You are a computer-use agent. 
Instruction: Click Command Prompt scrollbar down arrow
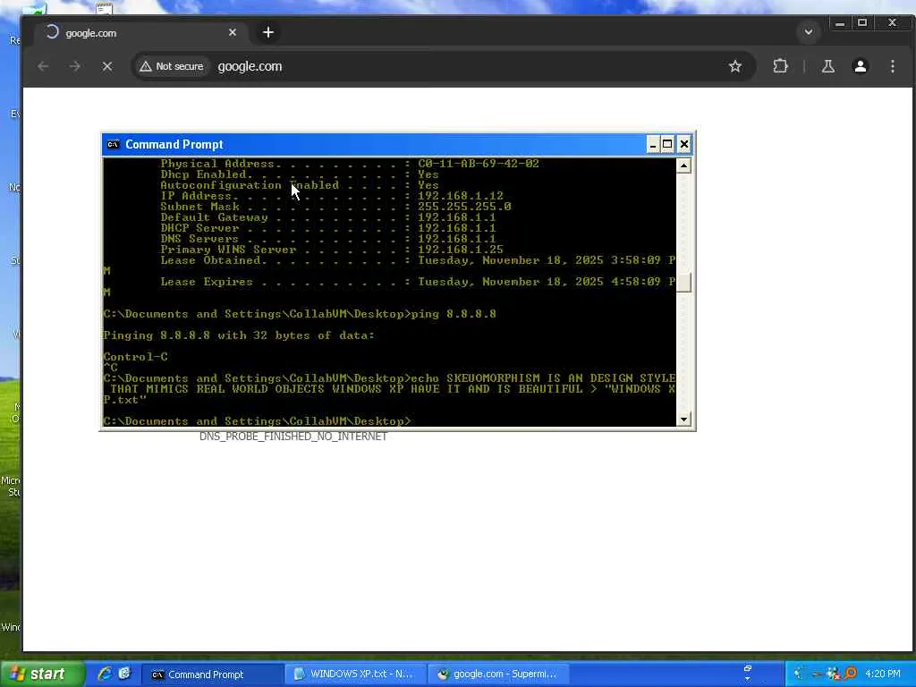[x=684, y=420]
